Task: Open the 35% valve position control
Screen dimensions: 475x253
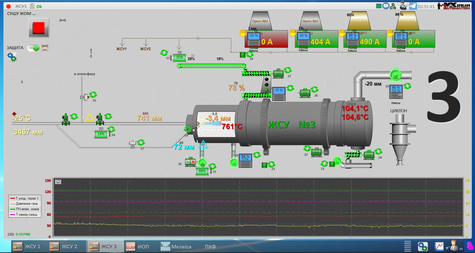Action: click(179, 57)
